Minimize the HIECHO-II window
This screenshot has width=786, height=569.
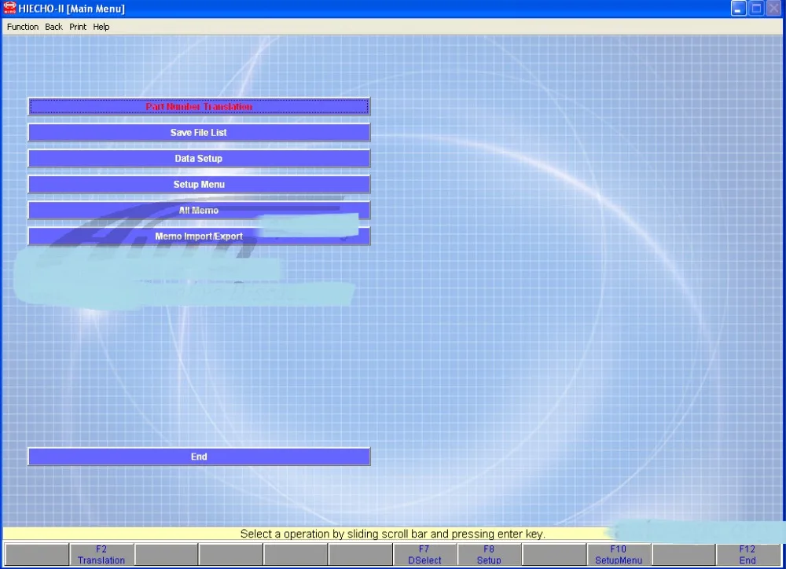point(738,9)
